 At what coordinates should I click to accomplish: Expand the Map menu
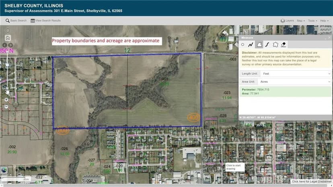(300, 21)
